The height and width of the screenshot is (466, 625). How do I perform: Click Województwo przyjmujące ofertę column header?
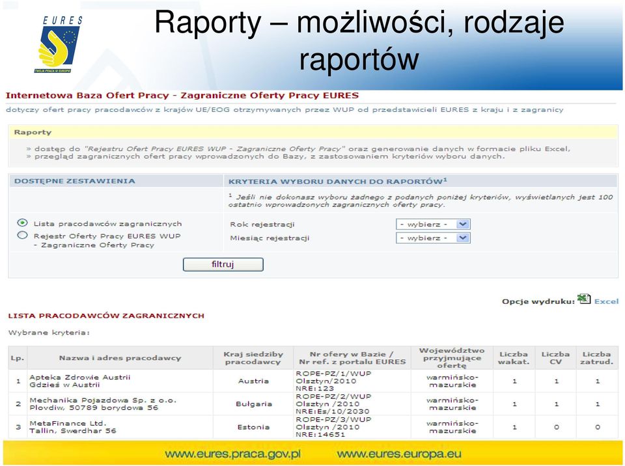tap(452, 358)
